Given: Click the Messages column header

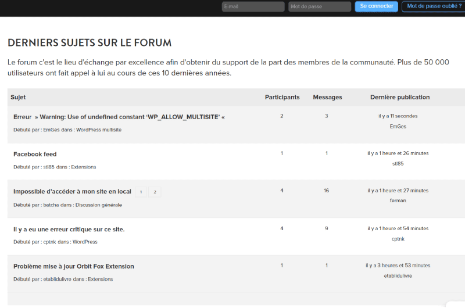Looking at the screenshot, I should (x=327, y=97).
